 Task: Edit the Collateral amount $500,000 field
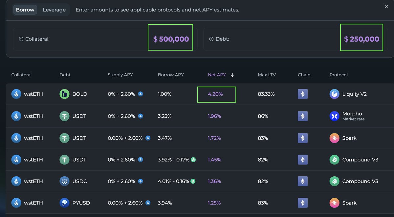pyautogui.click(x=171, y=39)
